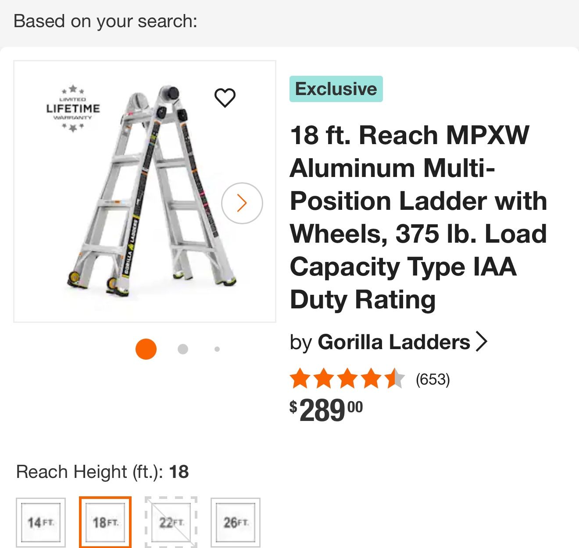
Task: Open the Gorilla Ladders brand link
Action: (393, 342)
